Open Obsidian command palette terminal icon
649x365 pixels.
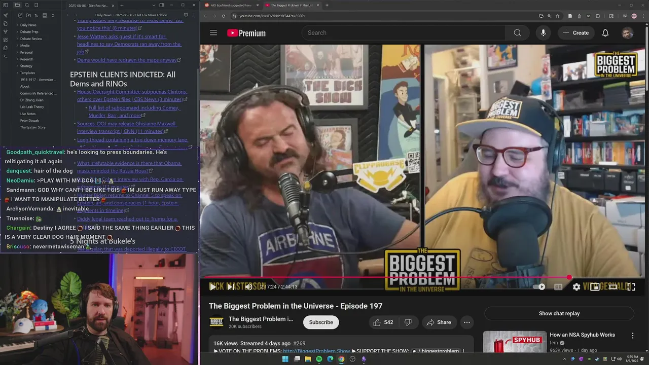[6, 56]
